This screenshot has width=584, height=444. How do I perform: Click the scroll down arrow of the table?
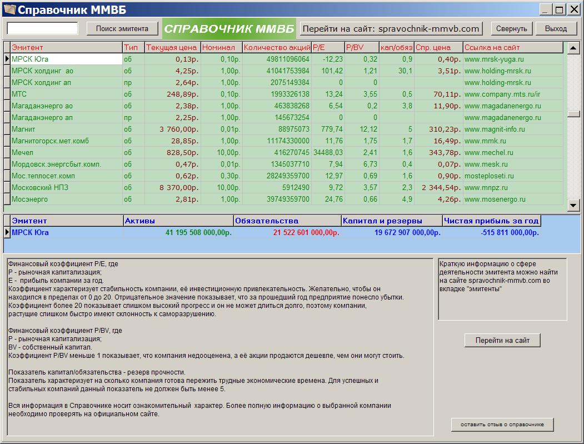(x=573, y=204)
